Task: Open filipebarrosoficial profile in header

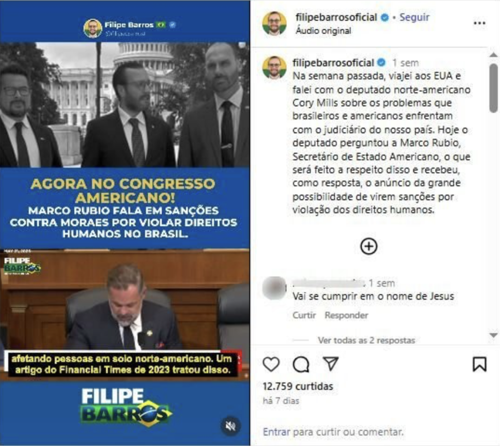Action: (336, 17)
